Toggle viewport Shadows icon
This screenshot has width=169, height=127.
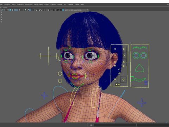(22, 10)
